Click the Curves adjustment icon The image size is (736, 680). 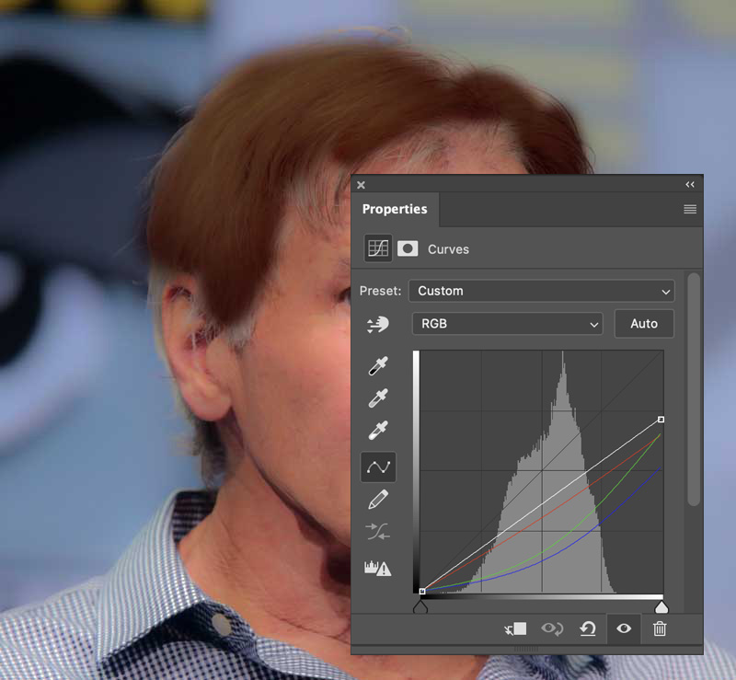[x=378, y=248]
